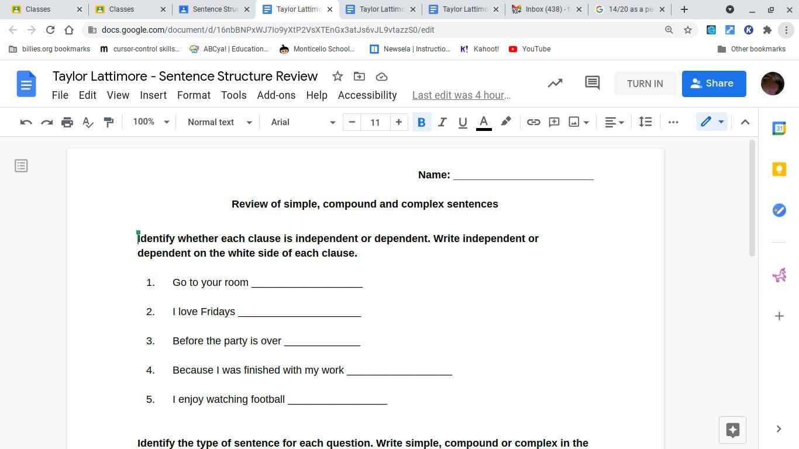
Task: Star this document
Action: (337, 77)
